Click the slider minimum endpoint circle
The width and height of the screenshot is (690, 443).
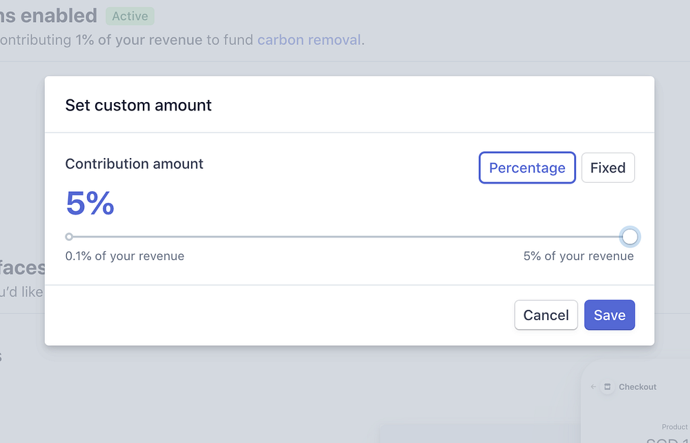[69, 237]
